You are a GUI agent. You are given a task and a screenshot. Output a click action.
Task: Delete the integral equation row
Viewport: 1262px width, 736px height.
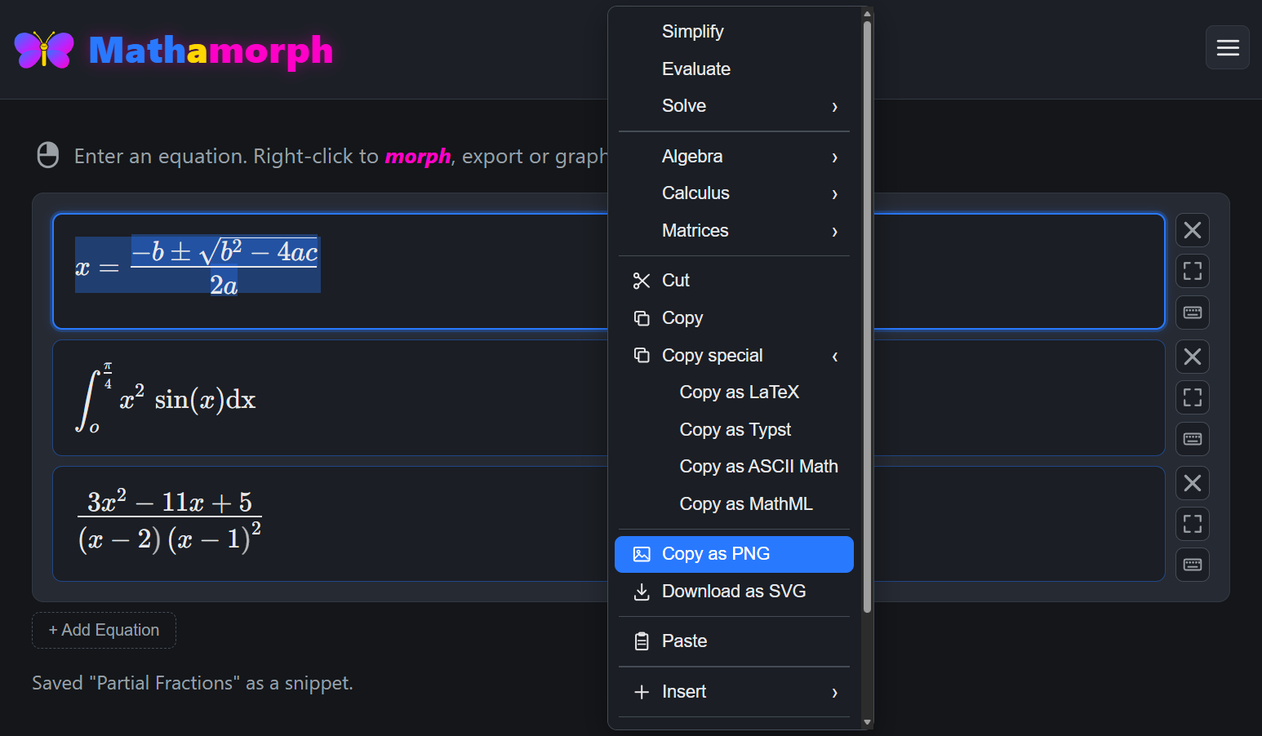pyautogui.click(x=1193, y=357)
